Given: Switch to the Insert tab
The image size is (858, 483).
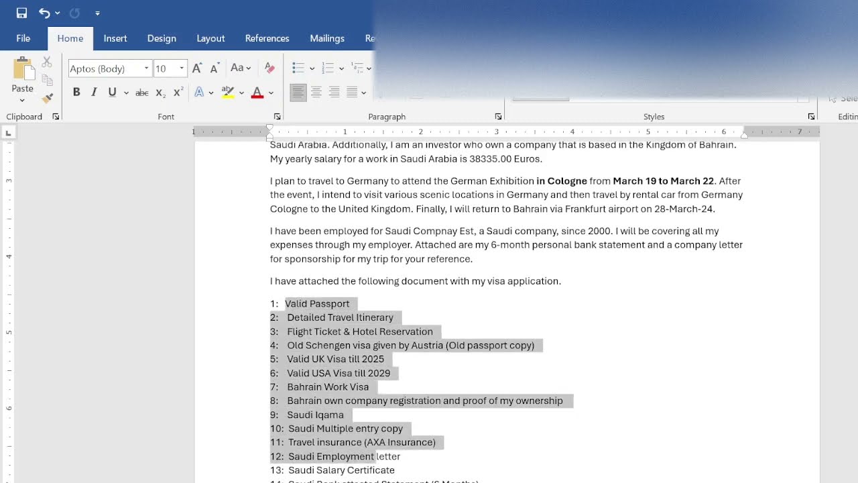Looking at the screenshot, I should (115, 38).
